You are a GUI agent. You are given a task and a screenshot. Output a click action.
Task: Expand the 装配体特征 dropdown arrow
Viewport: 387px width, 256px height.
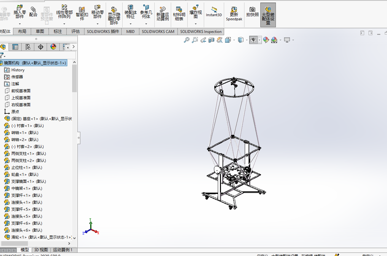pyautogui.click(x=130, y=24)
